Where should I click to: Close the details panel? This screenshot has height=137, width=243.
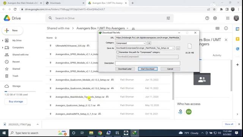coord(226,40)
